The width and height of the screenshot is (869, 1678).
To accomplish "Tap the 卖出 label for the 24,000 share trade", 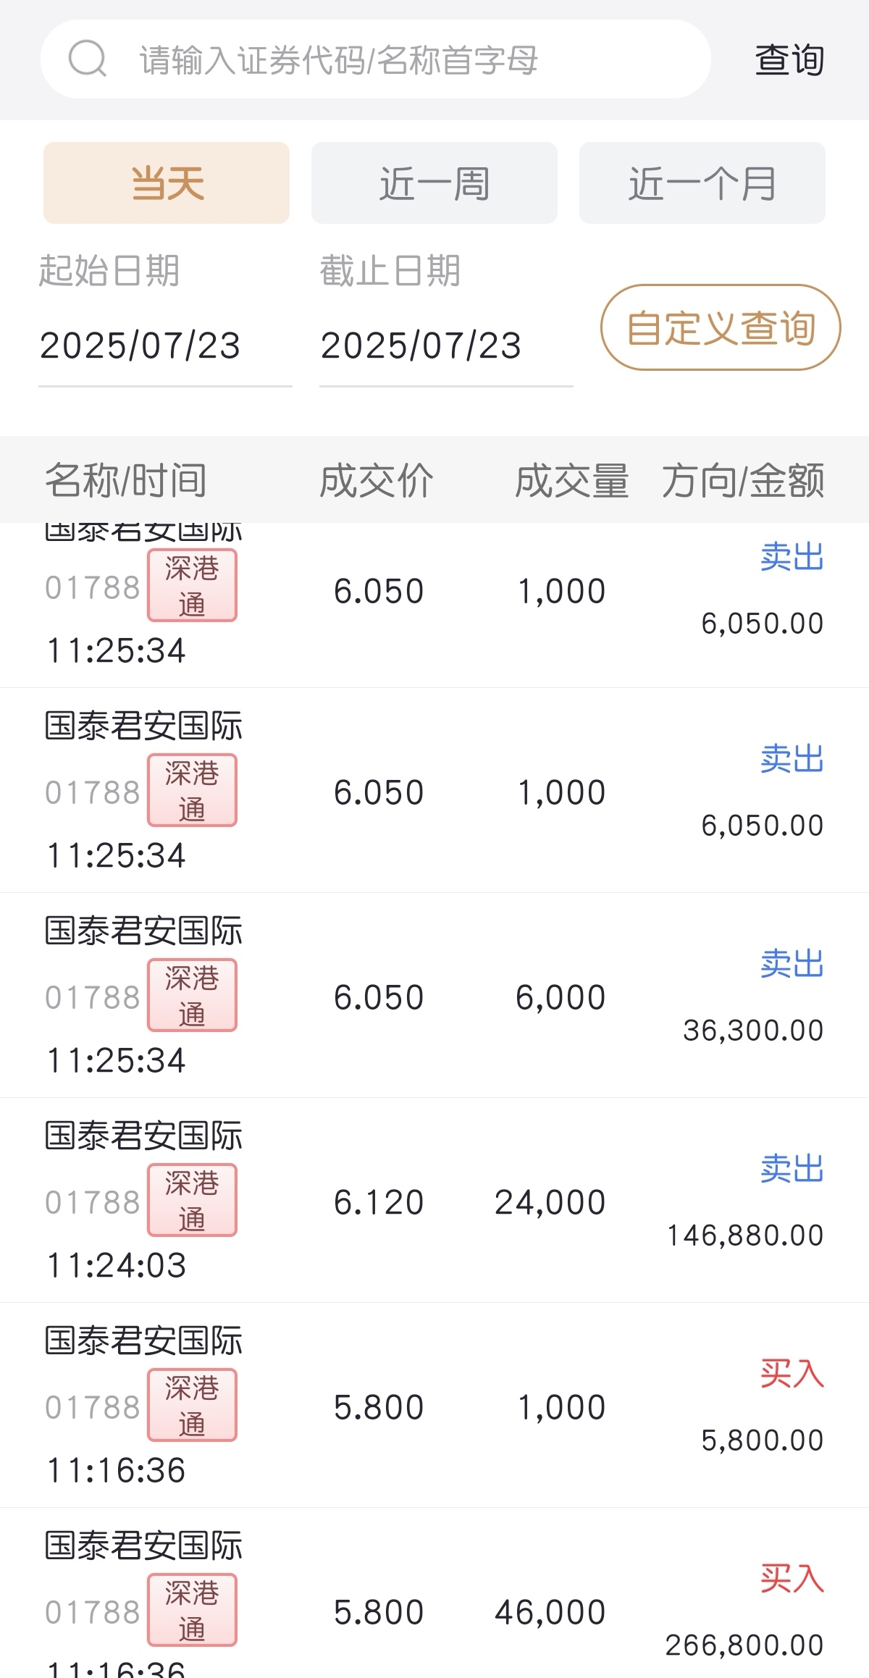I will click(792, 1168).
